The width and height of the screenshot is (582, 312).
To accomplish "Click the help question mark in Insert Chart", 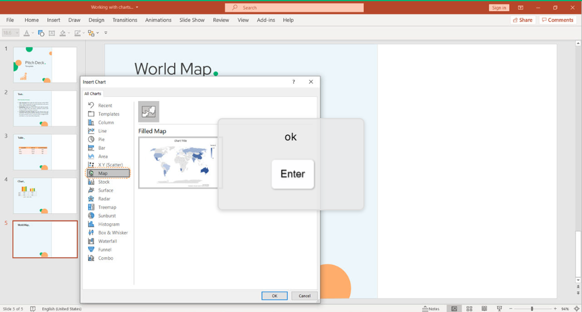I will (293, 82).
